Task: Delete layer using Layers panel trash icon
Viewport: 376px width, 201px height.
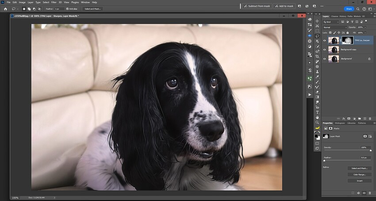Action: 369,119
